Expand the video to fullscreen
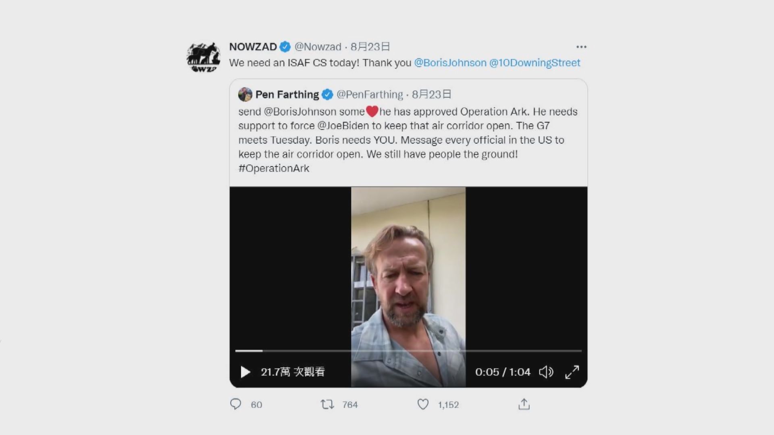Viewport: 774px width, 435px height. pyautogui.click(x=572, y=372)
